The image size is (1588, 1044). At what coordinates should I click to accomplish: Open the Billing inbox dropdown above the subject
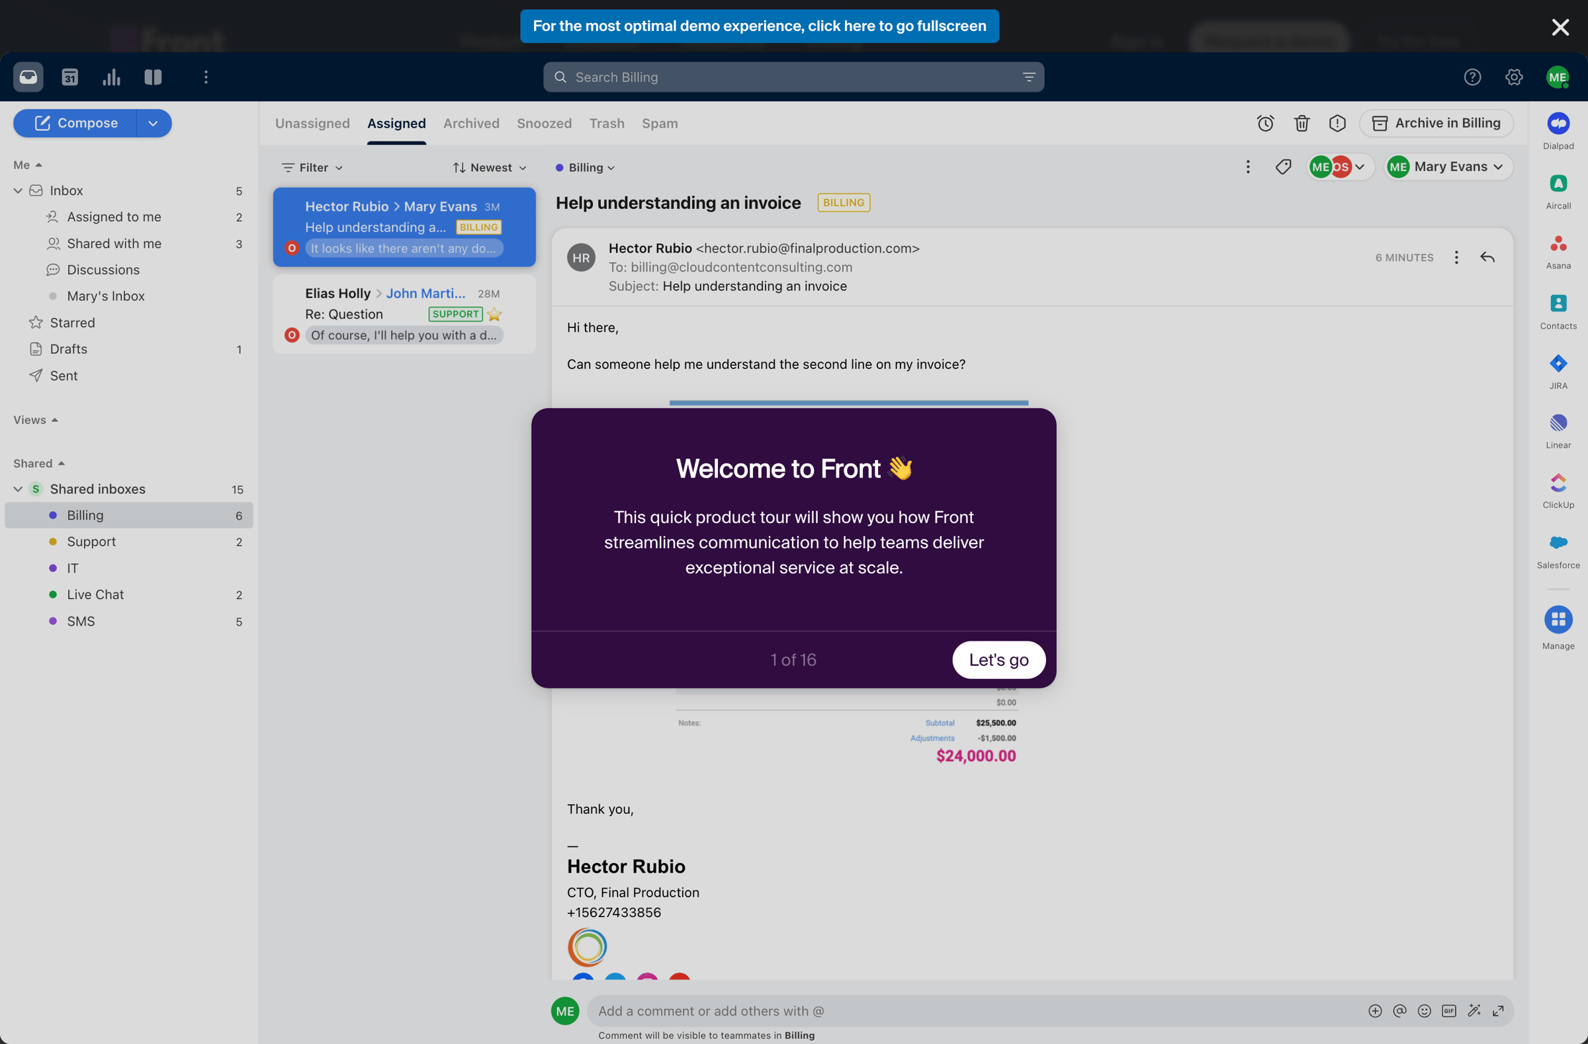coord(585,167)
